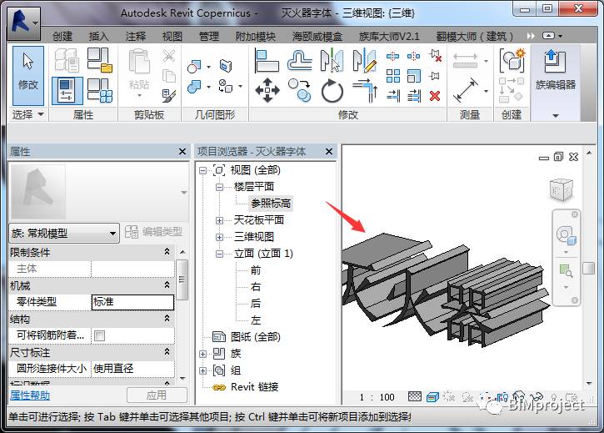
Task: Switch to the 插入 ribbon tab
Action: [x=99, y=37]
